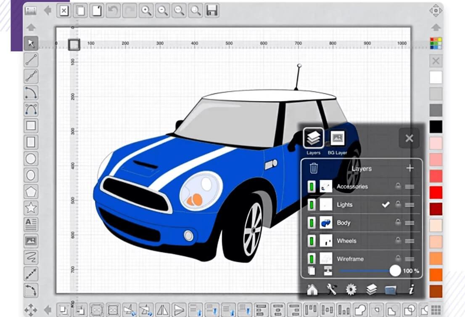
Task: Toggle visibility of the Body layer
Action: pos(312,223)
